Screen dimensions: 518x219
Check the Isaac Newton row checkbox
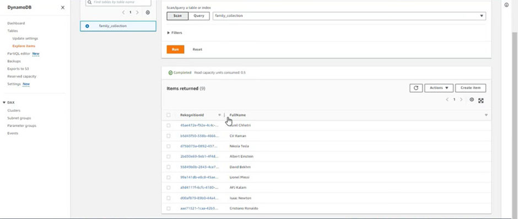pos(169,198)
